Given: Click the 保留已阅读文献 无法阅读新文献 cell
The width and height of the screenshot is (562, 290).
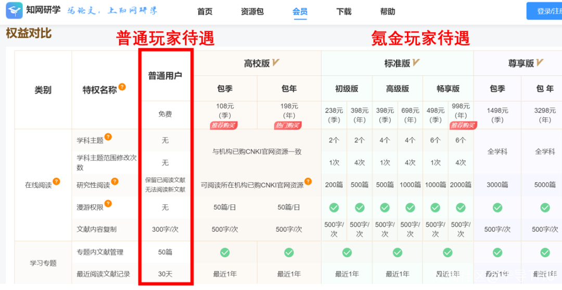Looking at the screenshot, I should pyautogui.click(x=165, y=185).
